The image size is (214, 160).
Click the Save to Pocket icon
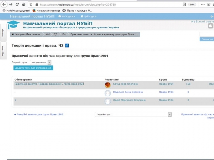pos(209,4)
